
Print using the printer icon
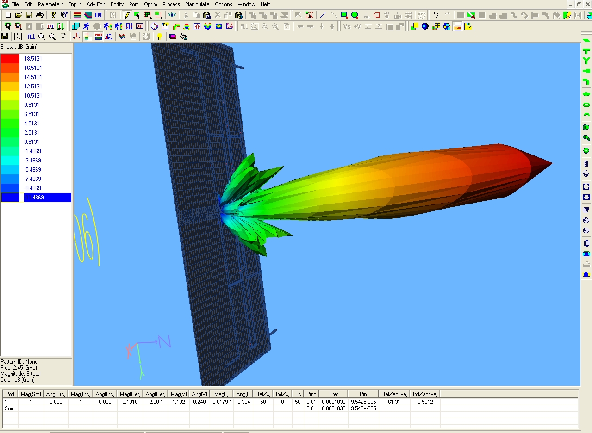pyautogui.click(x=40, y=15)
